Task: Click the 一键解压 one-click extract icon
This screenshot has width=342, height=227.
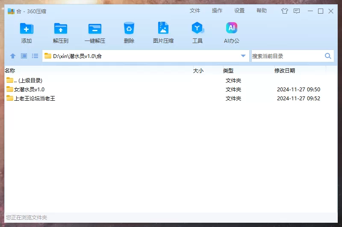Action: 95,29
